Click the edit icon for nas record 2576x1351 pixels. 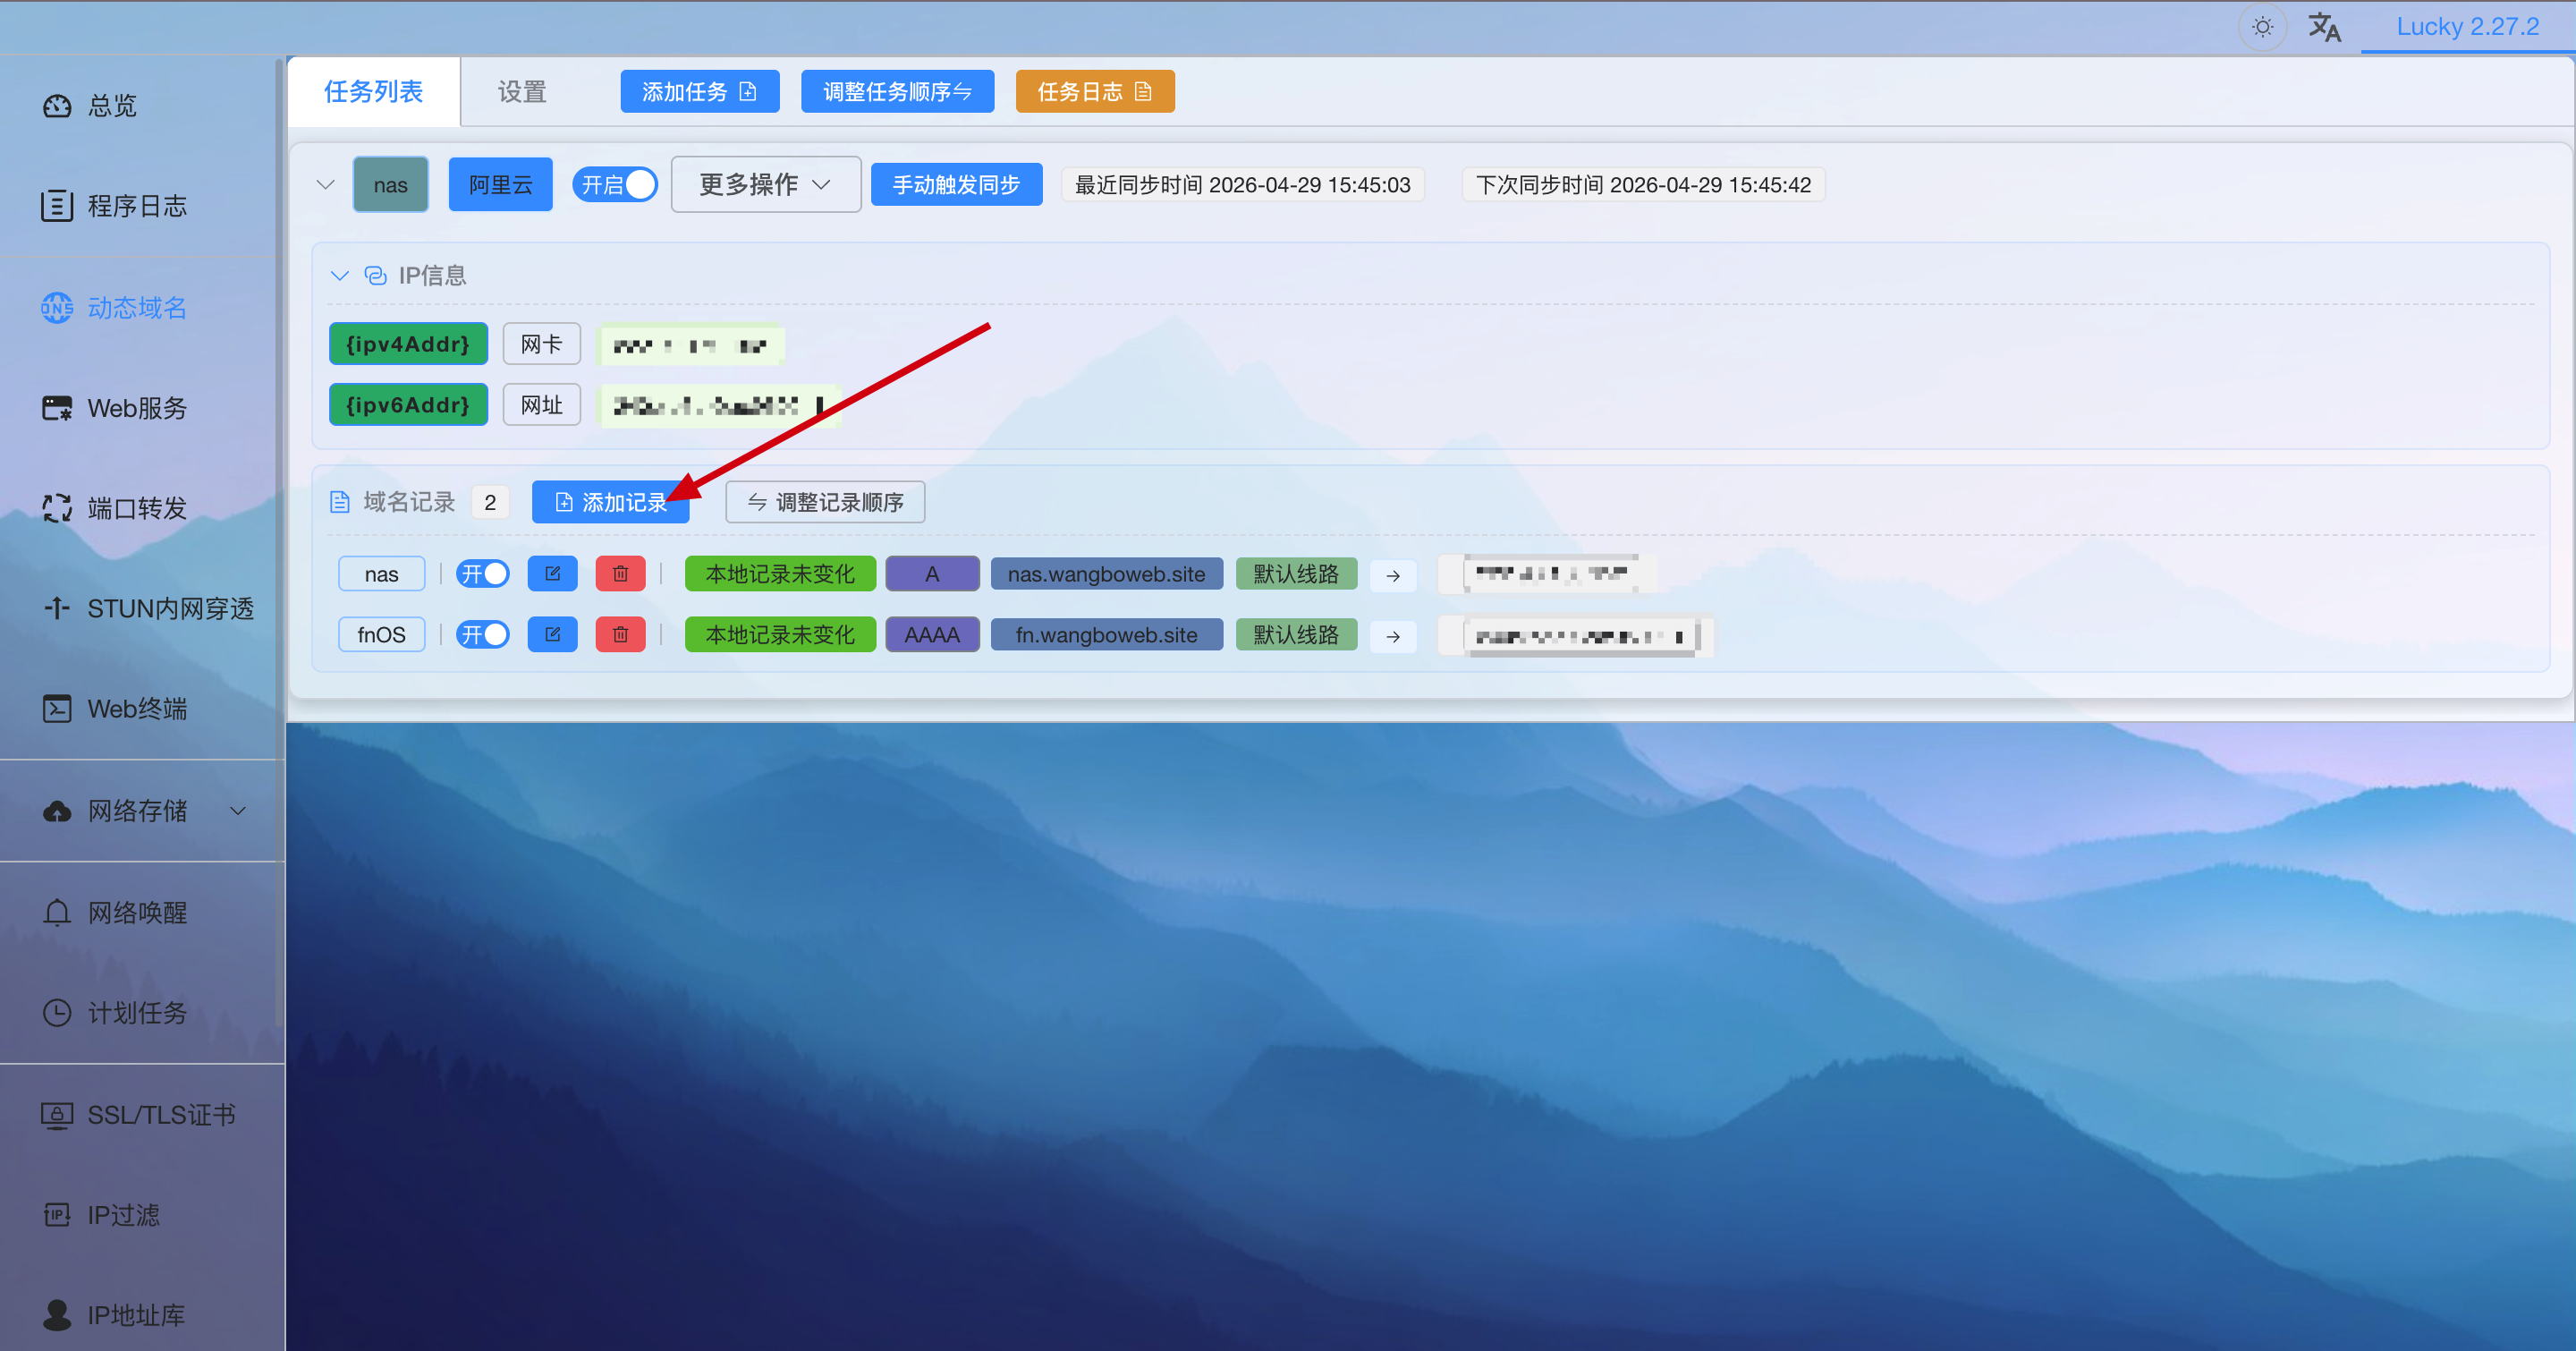coord(552,574)
